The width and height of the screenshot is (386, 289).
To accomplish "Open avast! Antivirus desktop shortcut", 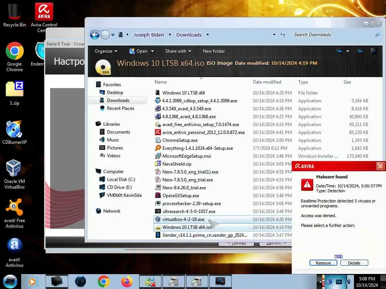I will tap(15, 252).
